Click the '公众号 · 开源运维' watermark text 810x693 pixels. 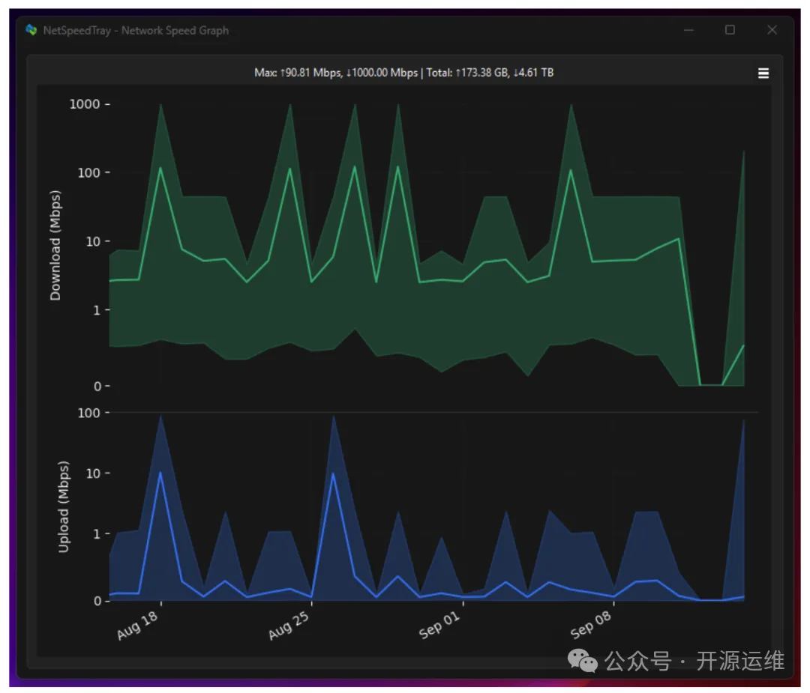tap(694, 661)
